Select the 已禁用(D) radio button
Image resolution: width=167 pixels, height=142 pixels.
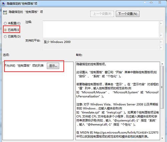pos(5,36)
